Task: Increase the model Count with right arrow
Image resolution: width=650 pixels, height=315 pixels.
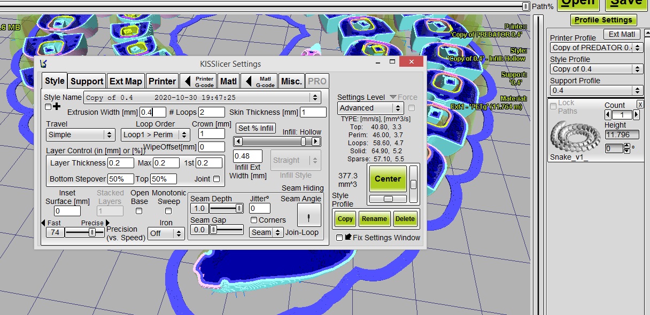Action: [636, 115]
